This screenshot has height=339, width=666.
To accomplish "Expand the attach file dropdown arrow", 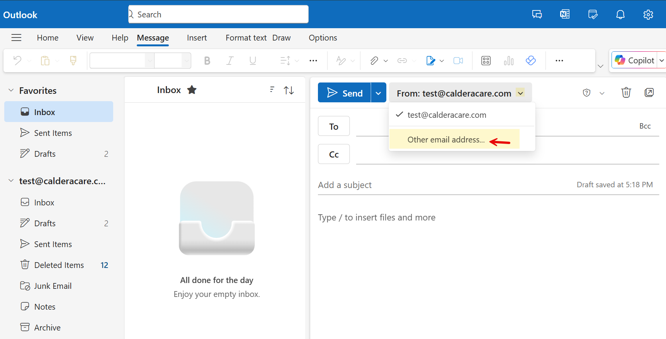I will [x=386, y=61].
